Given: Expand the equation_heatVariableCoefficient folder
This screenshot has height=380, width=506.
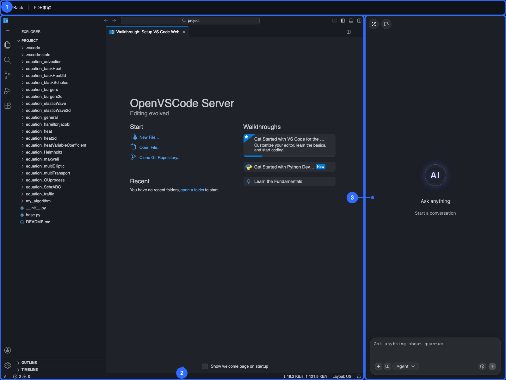Looking at the screenshot, I should (x=61, y=145).
